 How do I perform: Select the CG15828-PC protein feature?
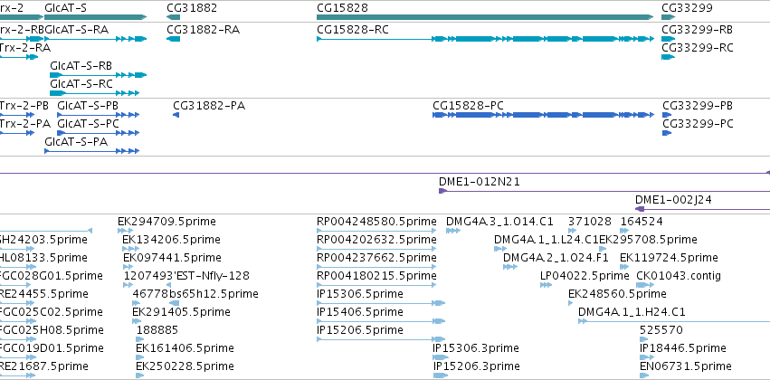click(543, 115)
